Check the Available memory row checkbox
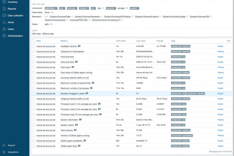 [33, 46]
